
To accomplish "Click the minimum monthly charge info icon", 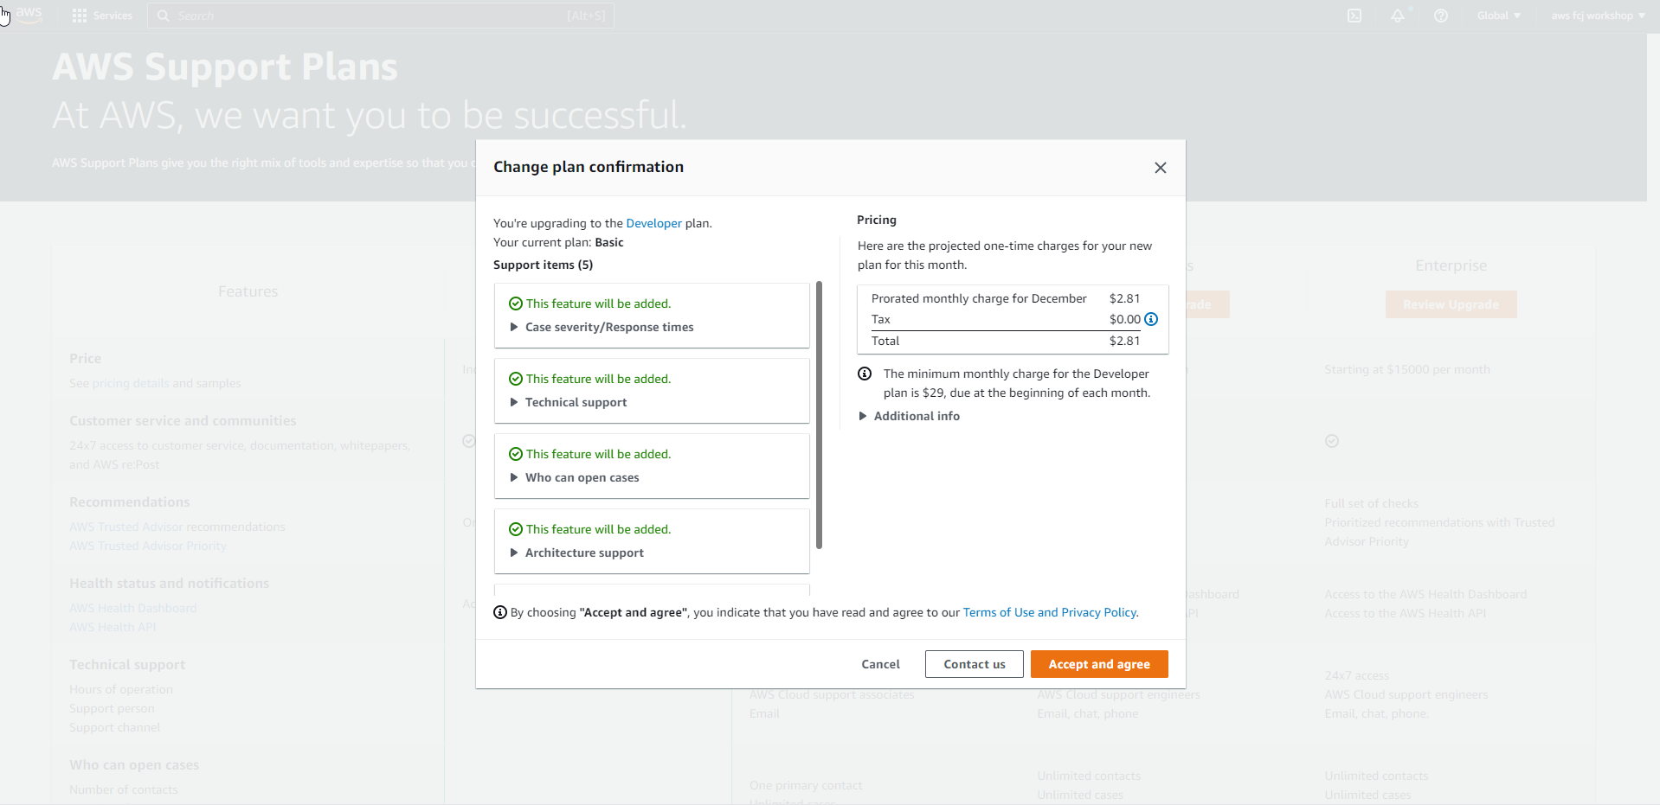I will point(865,374).
